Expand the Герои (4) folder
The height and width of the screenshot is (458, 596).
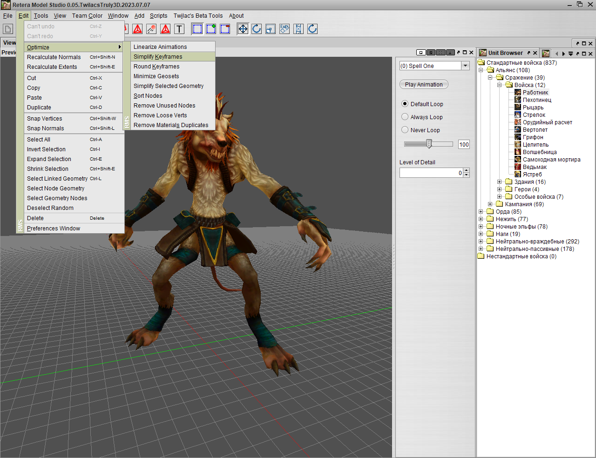[500, 189]
